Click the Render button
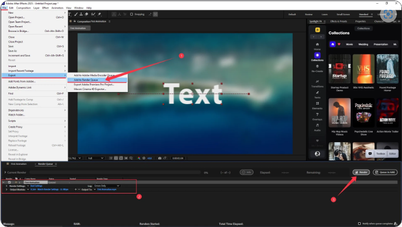Image resolution: width=402 pixels, height=227 pixels. 361,173
